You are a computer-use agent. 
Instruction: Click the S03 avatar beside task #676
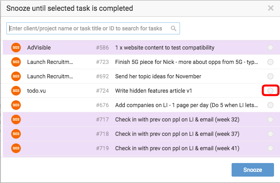coord(16,105)
